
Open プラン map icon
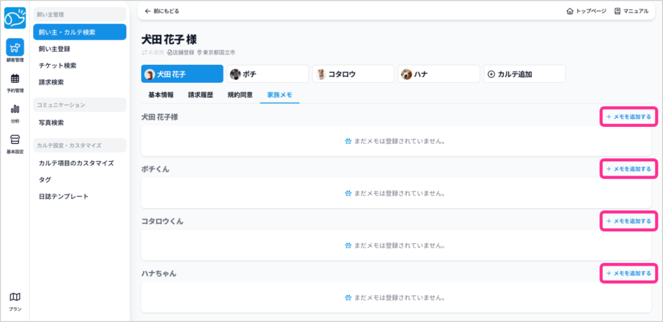click(x=14, y=301)
